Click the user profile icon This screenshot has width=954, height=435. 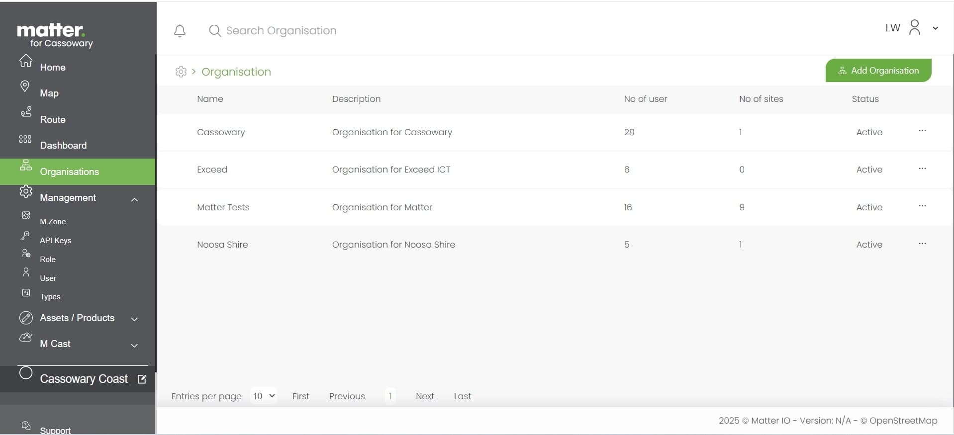coord(914,27)
